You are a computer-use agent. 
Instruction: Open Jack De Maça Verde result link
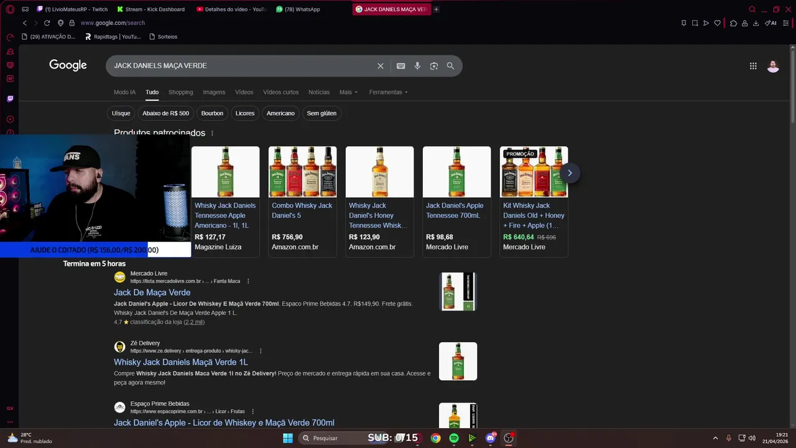[152, 292]
